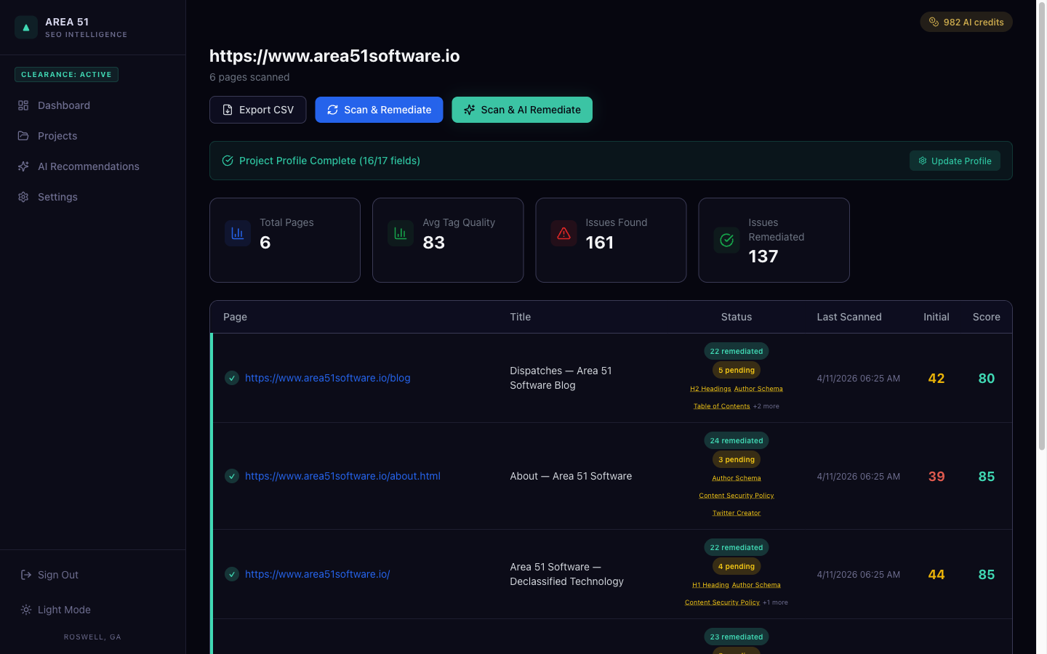Click the green check next to the blog page

click(232, 378)
